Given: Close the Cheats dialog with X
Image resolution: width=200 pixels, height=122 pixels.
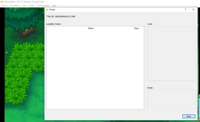Looking at the screenshot, I should point(193,10).
